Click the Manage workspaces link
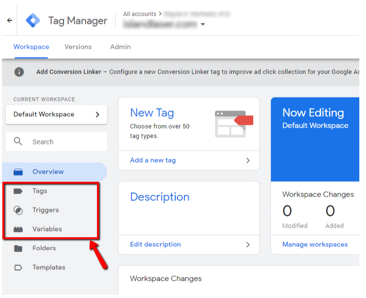 point(315,244)
